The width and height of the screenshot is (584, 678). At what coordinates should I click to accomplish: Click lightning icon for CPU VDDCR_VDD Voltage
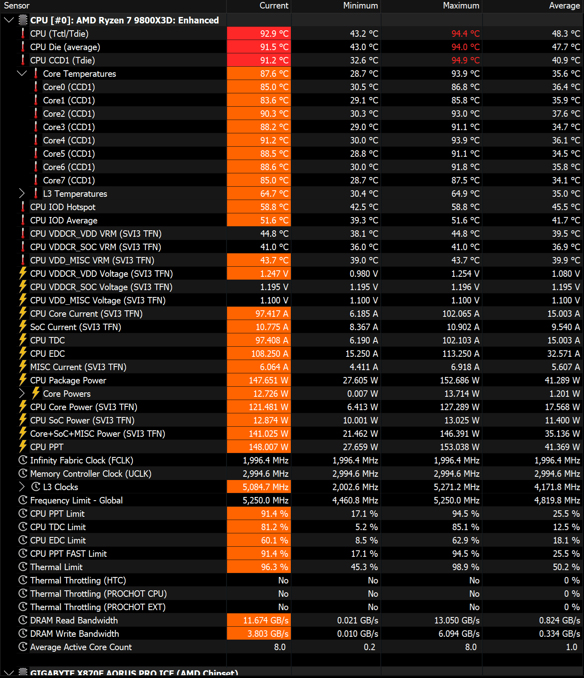[x=23, y=274]
